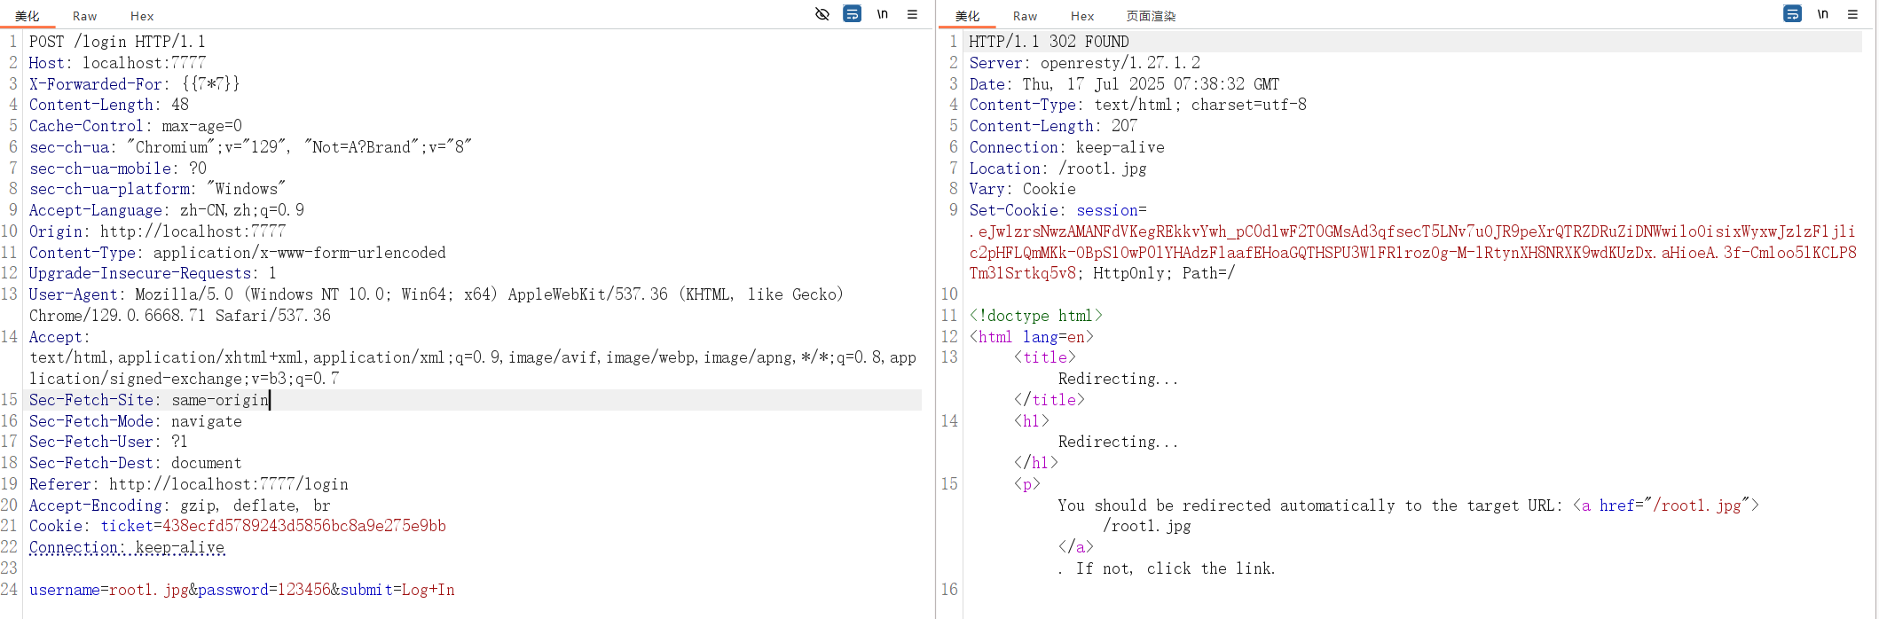The height and width of the screenshot is (619, 1879).
Task: Click the Content-Length: 48 request header
Action: coord(108,105)
